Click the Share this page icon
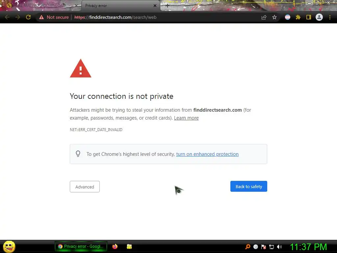 [264, 17]
